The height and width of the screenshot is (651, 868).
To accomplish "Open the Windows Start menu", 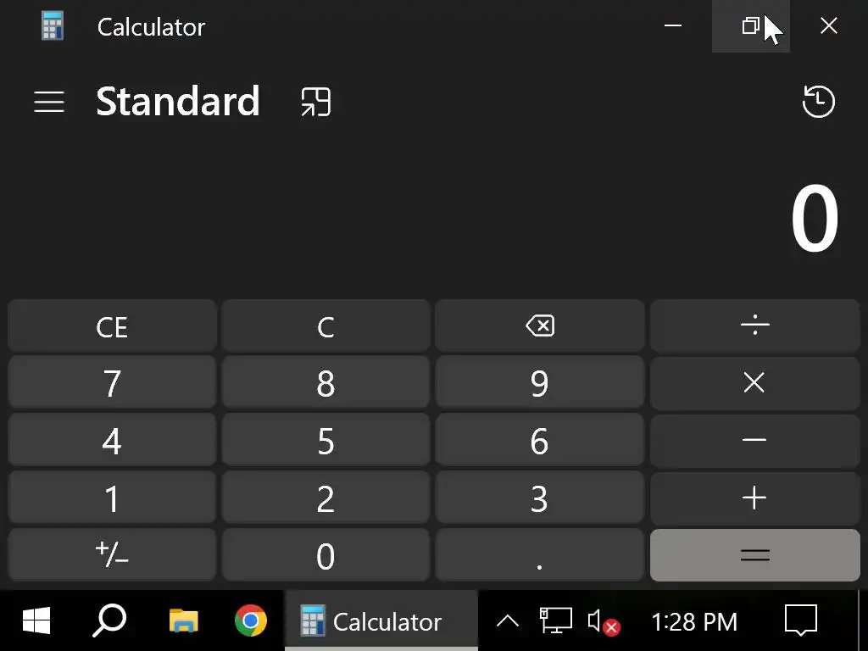I will (36, 621).
